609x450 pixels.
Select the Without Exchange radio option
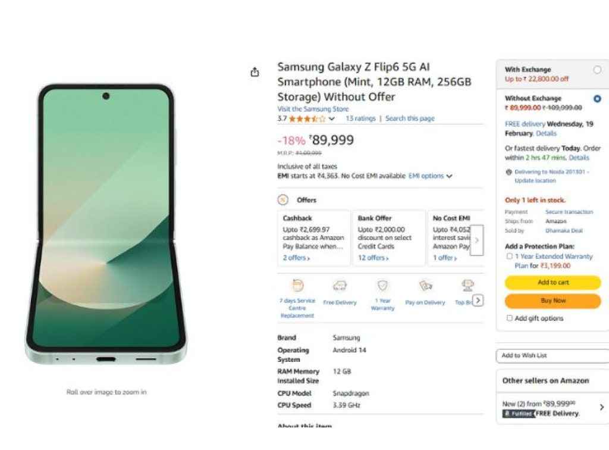pos(597,99)
